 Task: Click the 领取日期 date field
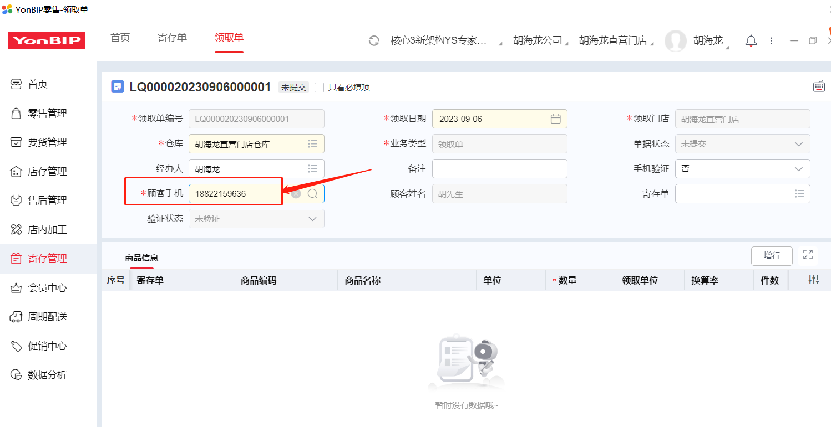pos(499,119)
